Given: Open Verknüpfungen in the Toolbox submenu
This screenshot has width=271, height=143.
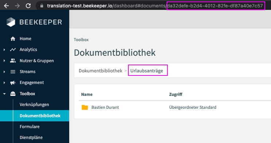Looking at the screenshot, I should coord(34,105).
